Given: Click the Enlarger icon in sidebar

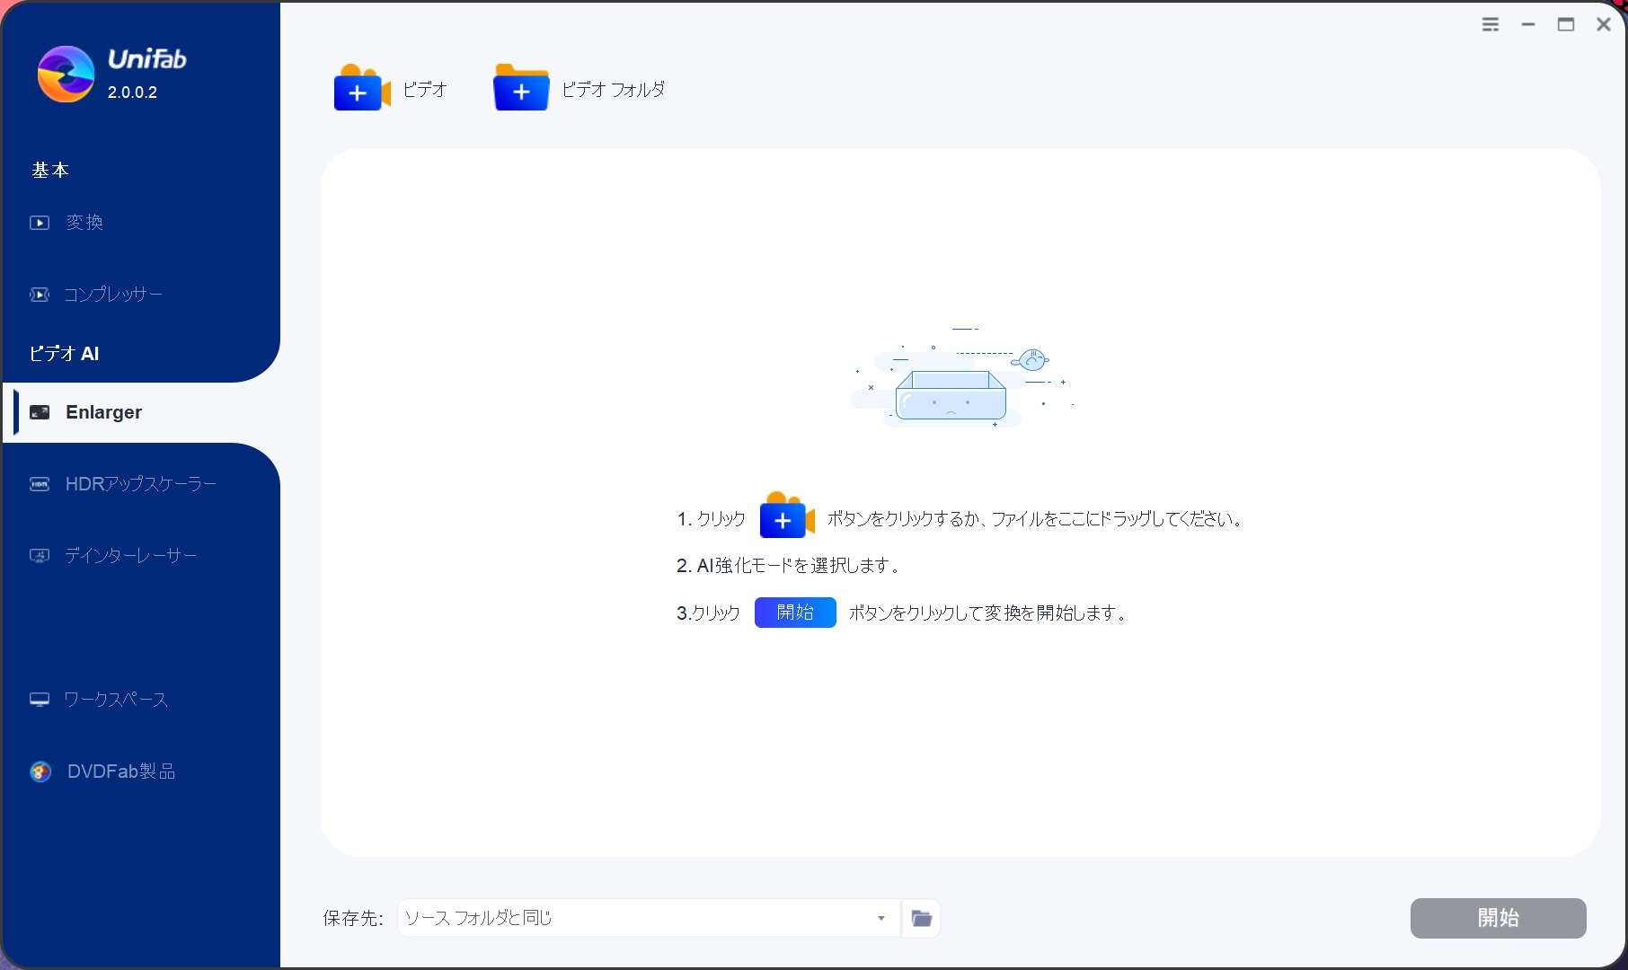Looking at the screenshot, I should [x=40, y=412].
